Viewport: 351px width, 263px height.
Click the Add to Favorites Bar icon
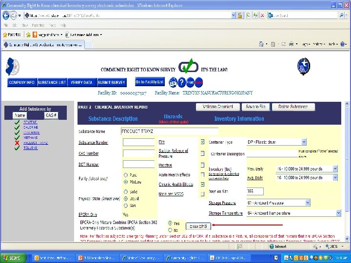28,35
